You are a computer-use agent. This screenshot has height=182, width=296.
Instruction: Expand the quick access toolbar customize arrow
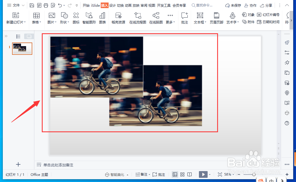tap(77, 6)
